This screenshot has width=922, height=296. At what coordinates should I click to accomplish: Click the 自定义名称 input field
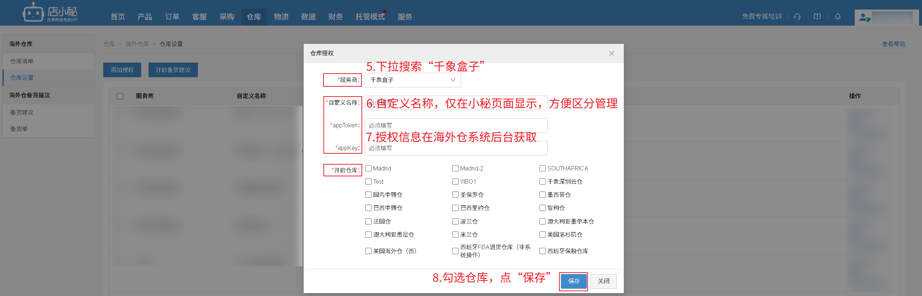(456, 103)
